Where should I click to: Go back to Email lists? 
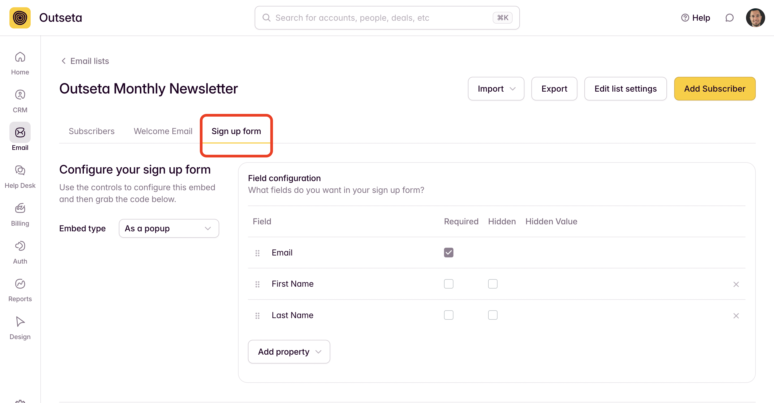[x=85, y=61]
